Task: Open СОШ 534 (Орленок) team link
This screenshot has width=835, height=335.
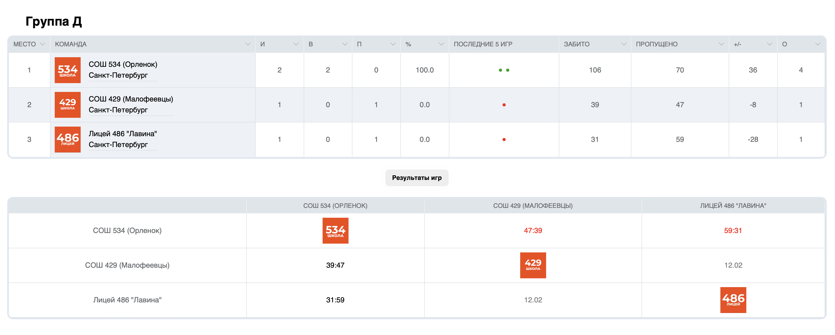Action: coord(123,64)
